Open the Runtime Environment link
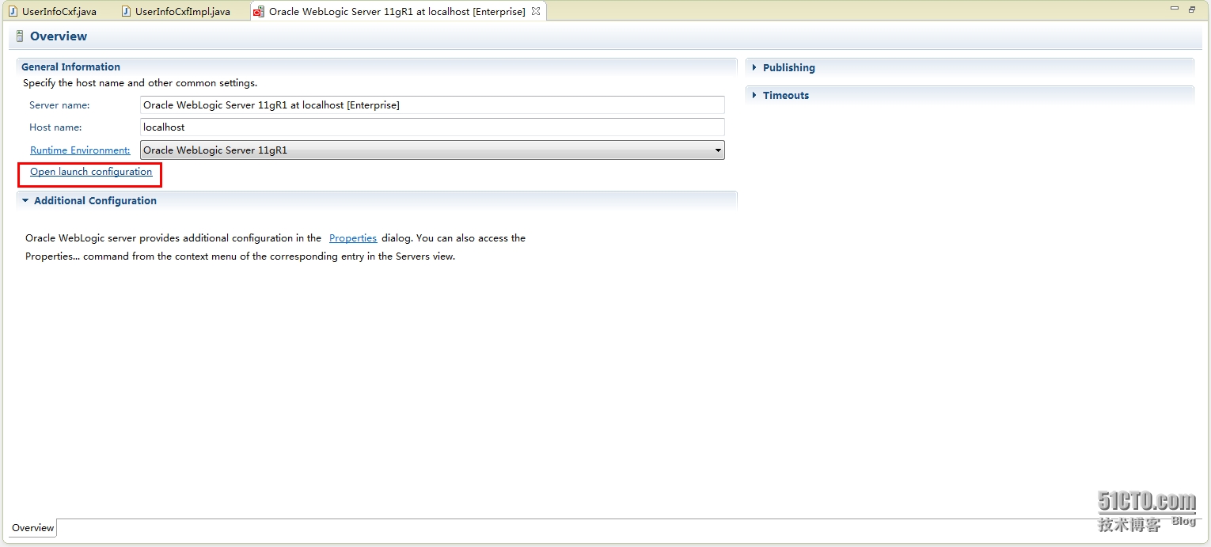The width and height of the screenshot is (1211, 547). point(80,150)
